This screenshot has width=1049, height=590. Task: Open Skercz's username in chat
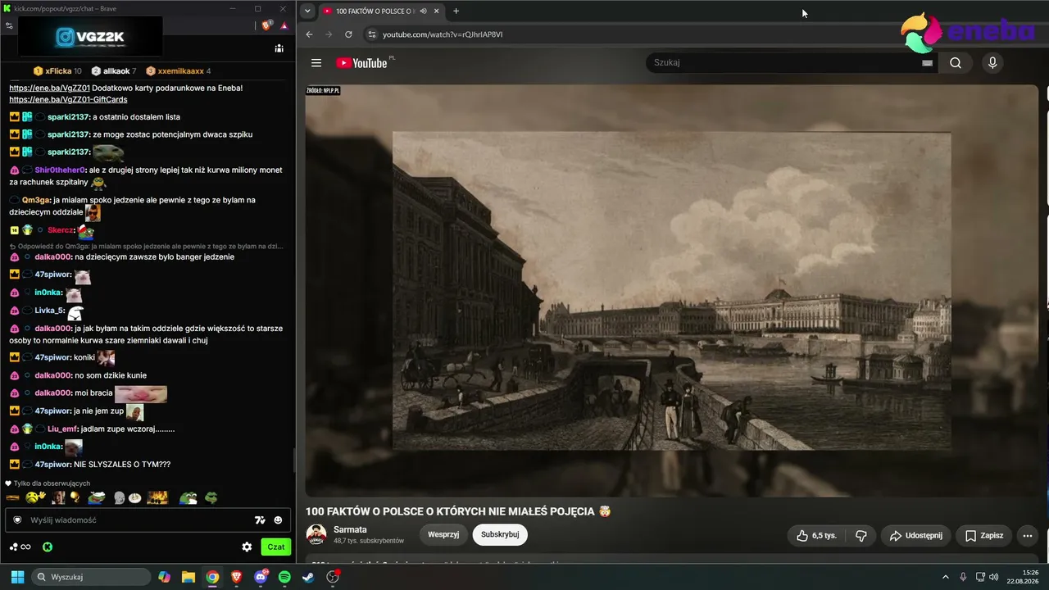62,231
